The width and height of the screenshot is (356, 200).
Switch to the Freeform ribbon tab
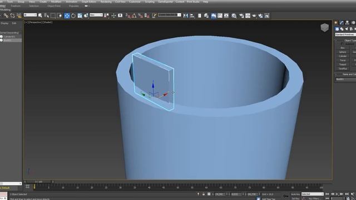coord(16,6)
